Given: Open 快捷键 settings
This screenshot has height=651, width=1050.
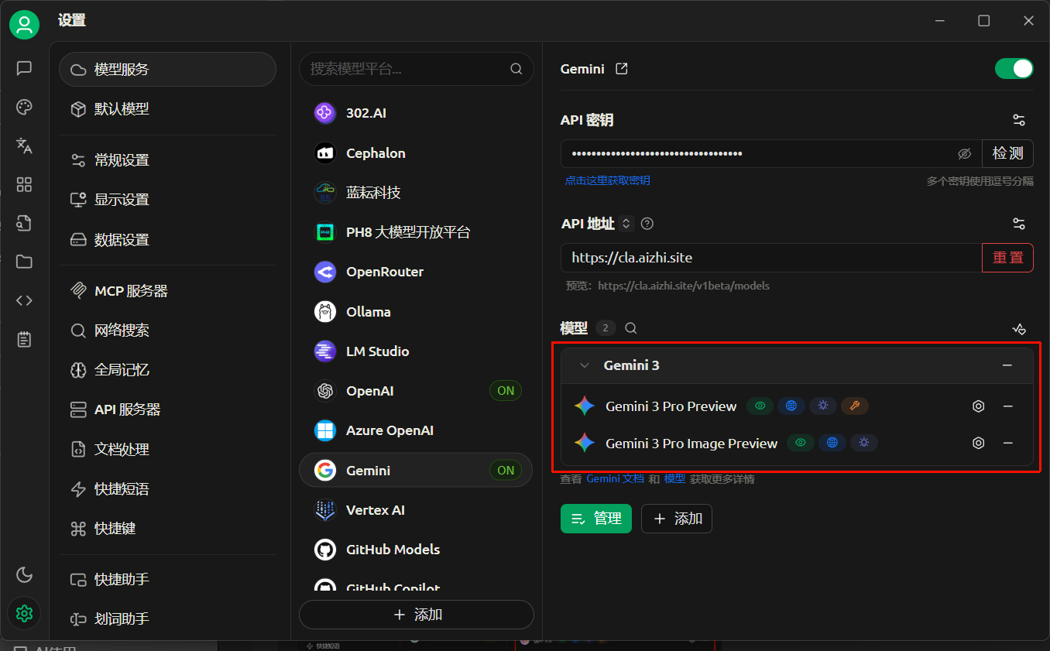Looking at the screenshot, I should (x=167, y=529).
